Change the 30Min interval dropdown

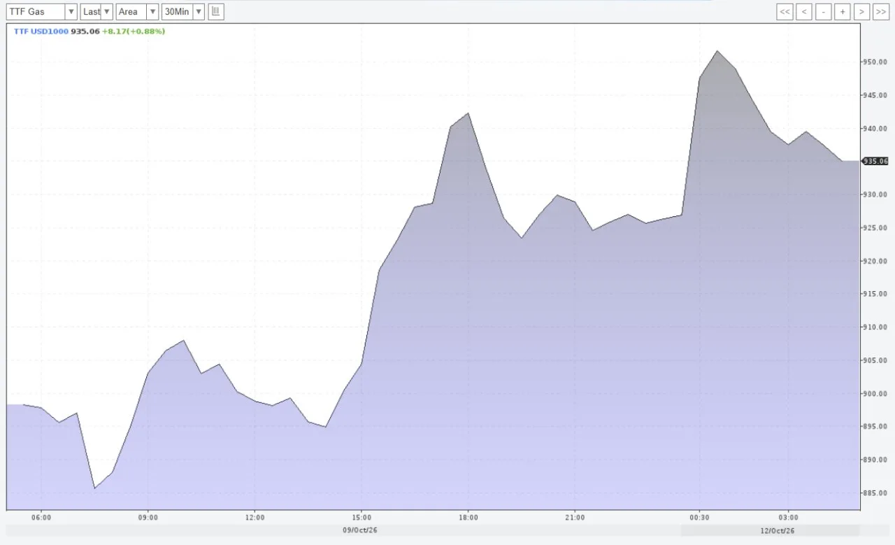[183, 12]
